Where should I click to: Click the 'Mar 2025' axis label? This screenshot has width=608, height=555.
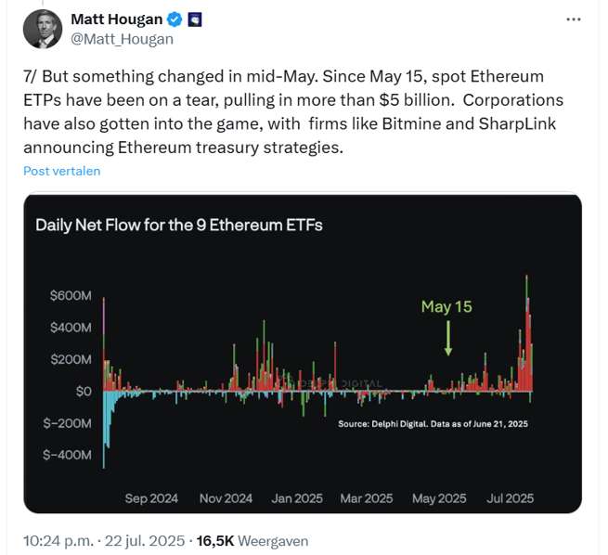[x=367, y=498]
